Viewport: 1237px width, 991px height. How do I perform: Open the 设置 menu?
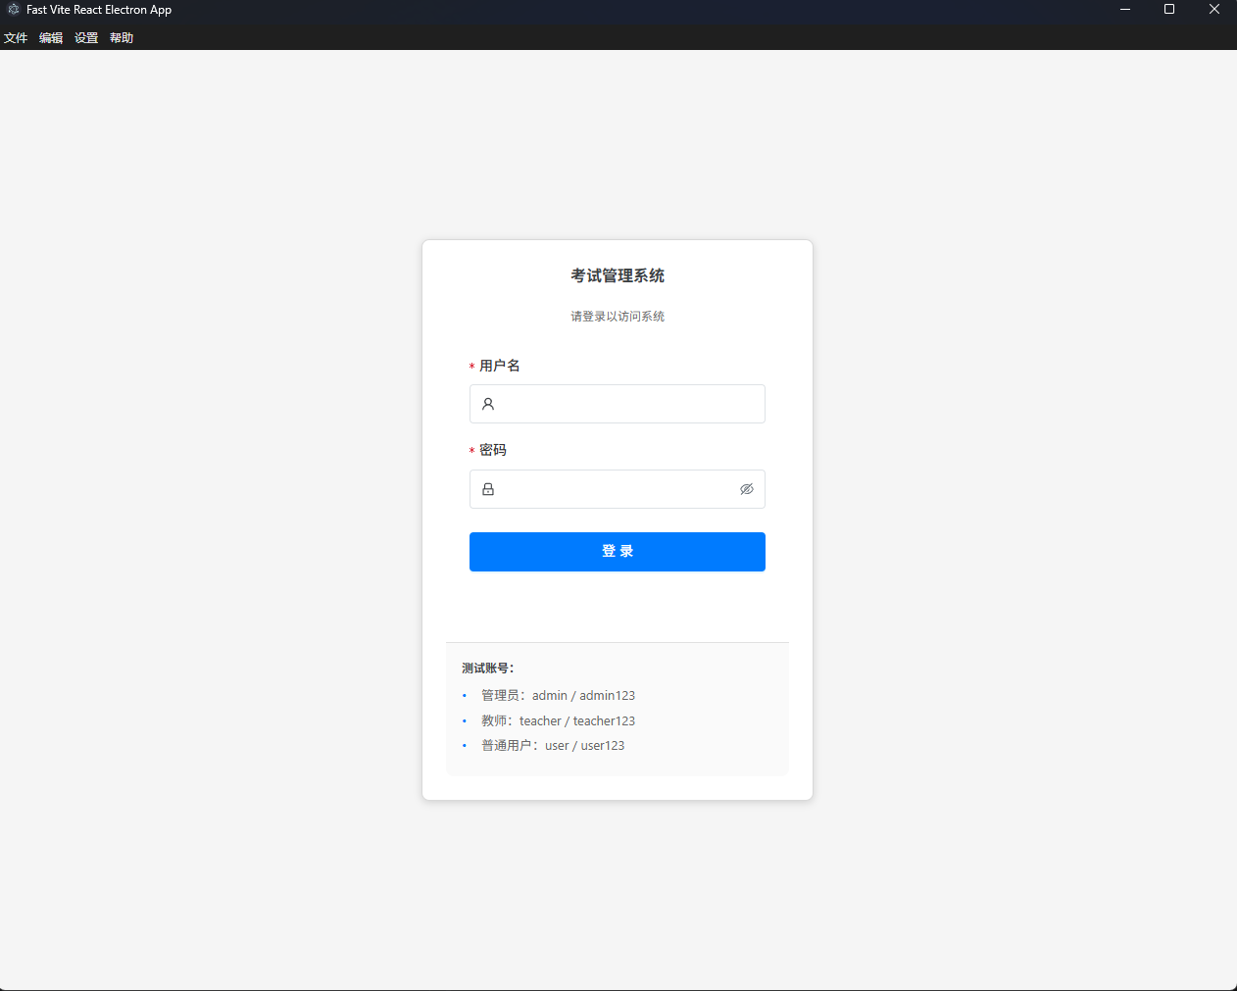pos(86,38)
